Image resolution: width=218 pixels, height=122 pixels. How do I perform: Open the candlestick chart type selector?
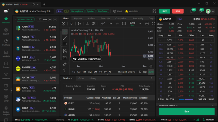click(x=79, y=24)
